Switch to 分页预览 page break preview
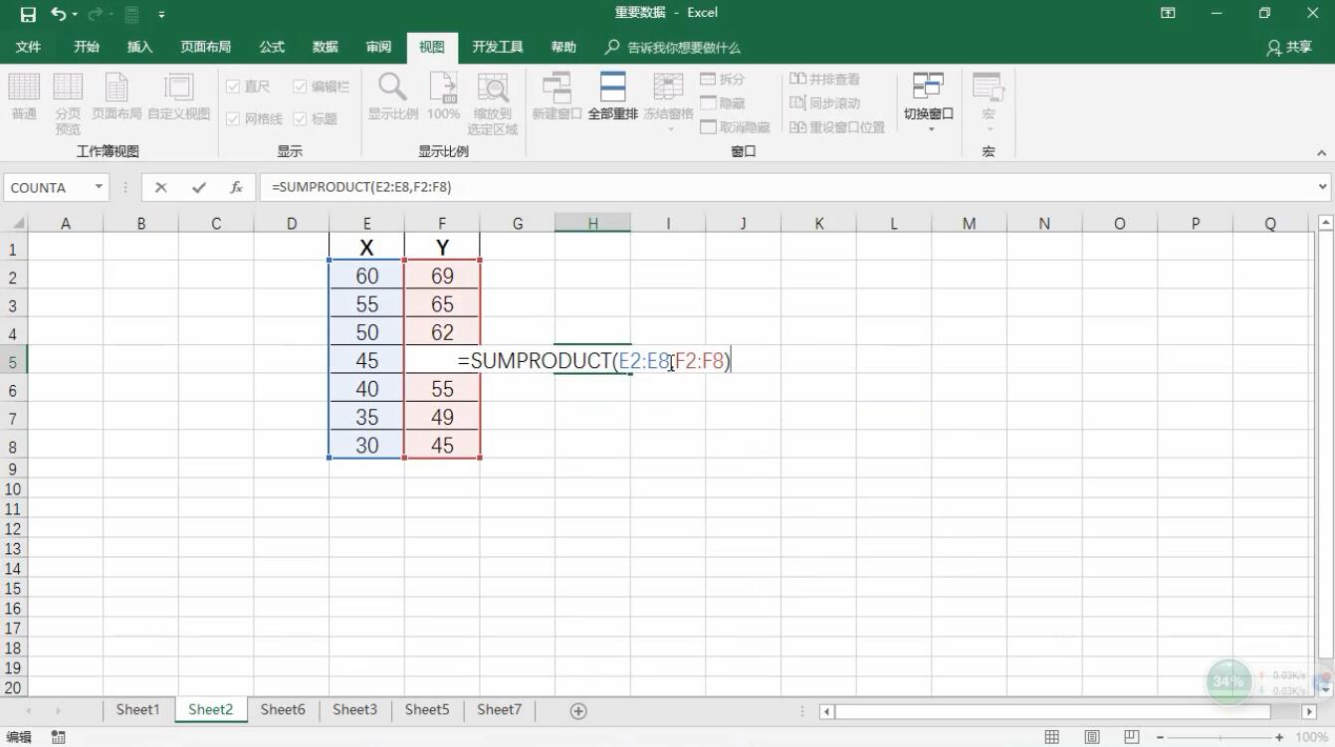Viewport: 1335px width, 747px height. click(x=68, y=104)
